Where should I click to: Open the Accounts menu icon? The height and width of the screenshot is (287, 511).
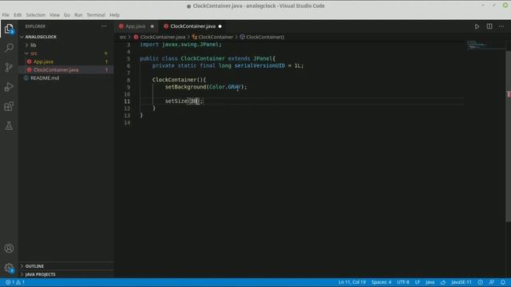click(x=9, y=248)
